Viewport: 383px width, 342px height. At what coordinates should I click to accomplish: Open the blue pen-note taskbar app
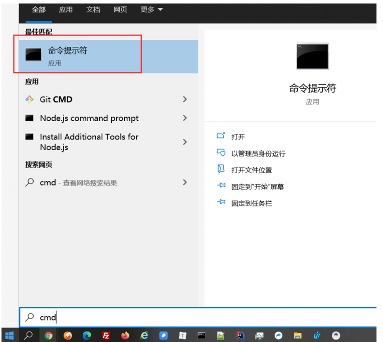163,335
